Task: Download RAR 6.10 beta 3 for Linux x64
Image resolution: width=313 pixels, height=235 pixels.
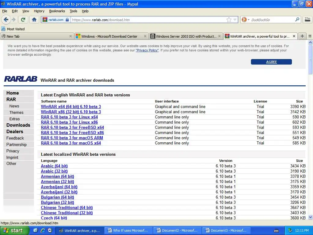Action: click(69, 117)
